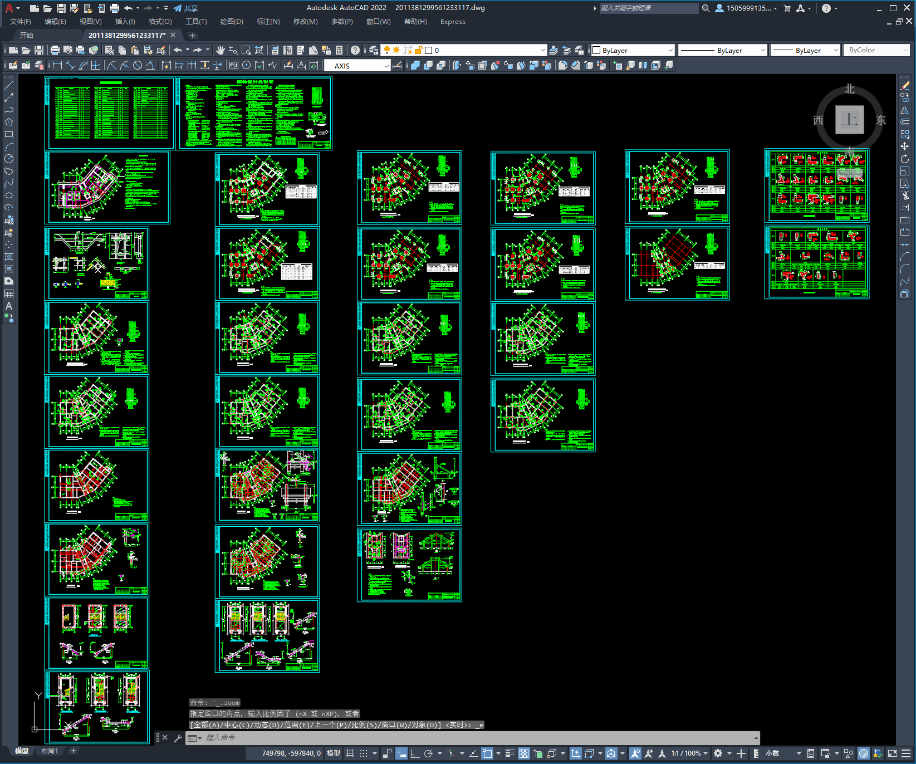This screenshot has width=916, height=764.
Task: Select the Diameter dimension tool
Action: 138,65
